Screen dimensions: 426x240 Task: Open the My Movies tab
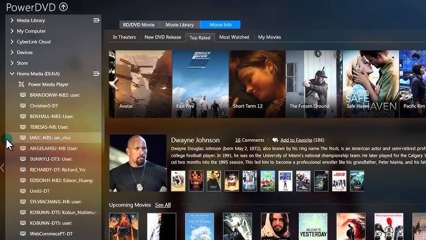[x=270, y=37]
